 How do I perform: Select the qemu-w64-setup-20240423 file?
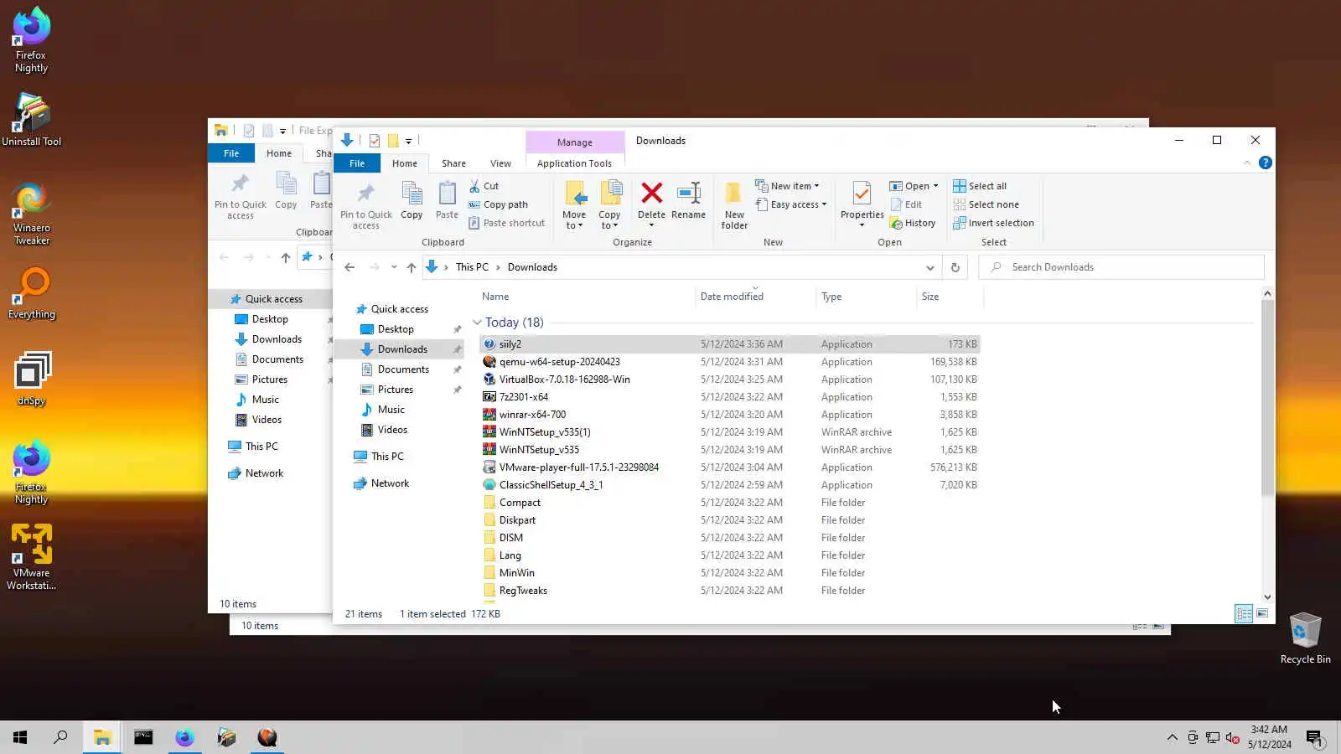[559, 362]
